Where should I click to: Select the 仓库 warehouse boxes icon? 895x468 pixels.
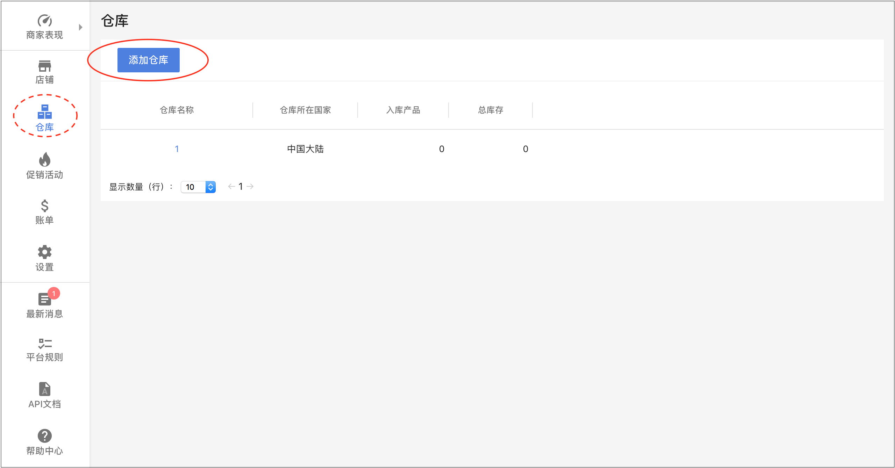[x=45, y=112]
